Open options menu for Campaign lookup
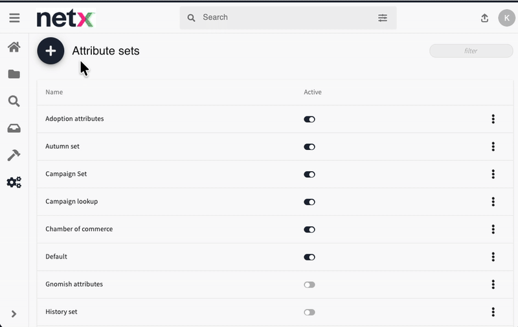This screenshot has width=518, height=327. point(493,202)
